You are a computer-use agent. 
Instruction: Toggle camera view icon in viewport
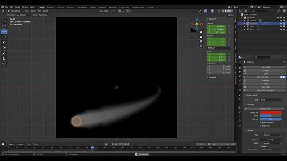(x=201, y=42)
